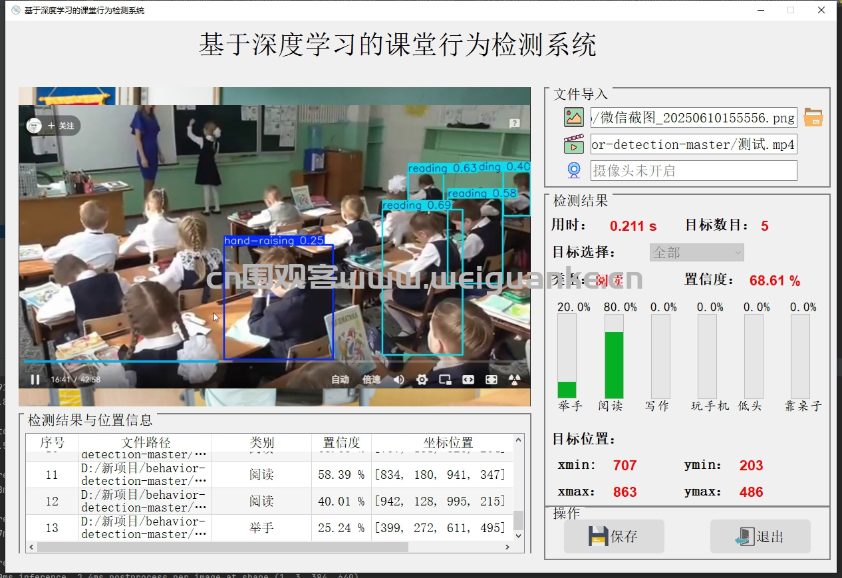Click the table vertical scrollbar down arrow
The height and width of the screenshot is (578, 842).
click(519, 535)
